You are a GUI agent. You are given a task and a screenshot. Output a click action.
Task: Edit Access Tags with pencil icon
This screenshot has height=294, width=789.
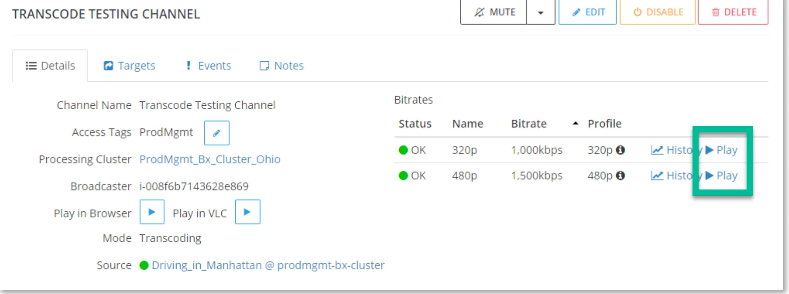217,133
